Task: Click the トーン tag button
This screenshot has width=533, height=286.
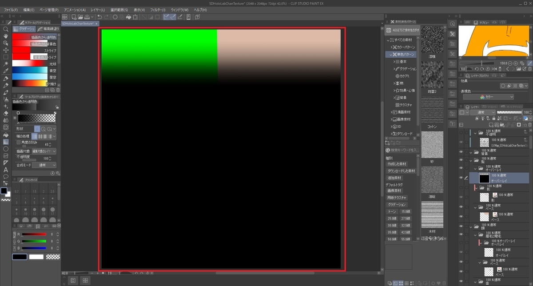Action: pyautogui.click(x=392, y=211)
